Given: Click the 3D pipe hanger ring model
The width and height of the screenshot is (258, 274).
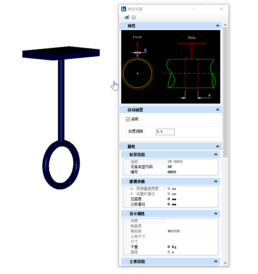Looking at the screenshot, I should click(61, 165).
